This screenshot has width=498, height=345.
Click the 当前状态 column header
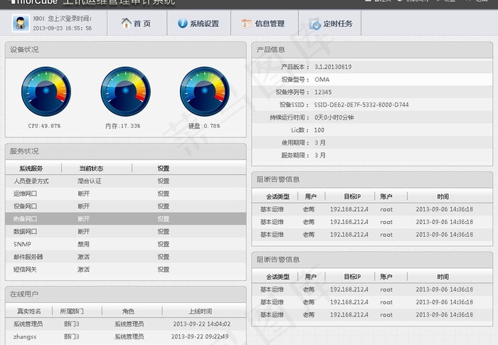pyautogui.click(x=91, y=169)
